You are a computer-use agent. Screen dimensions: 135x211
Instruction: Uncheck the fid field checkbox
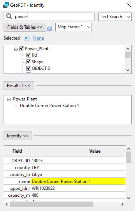29,55
